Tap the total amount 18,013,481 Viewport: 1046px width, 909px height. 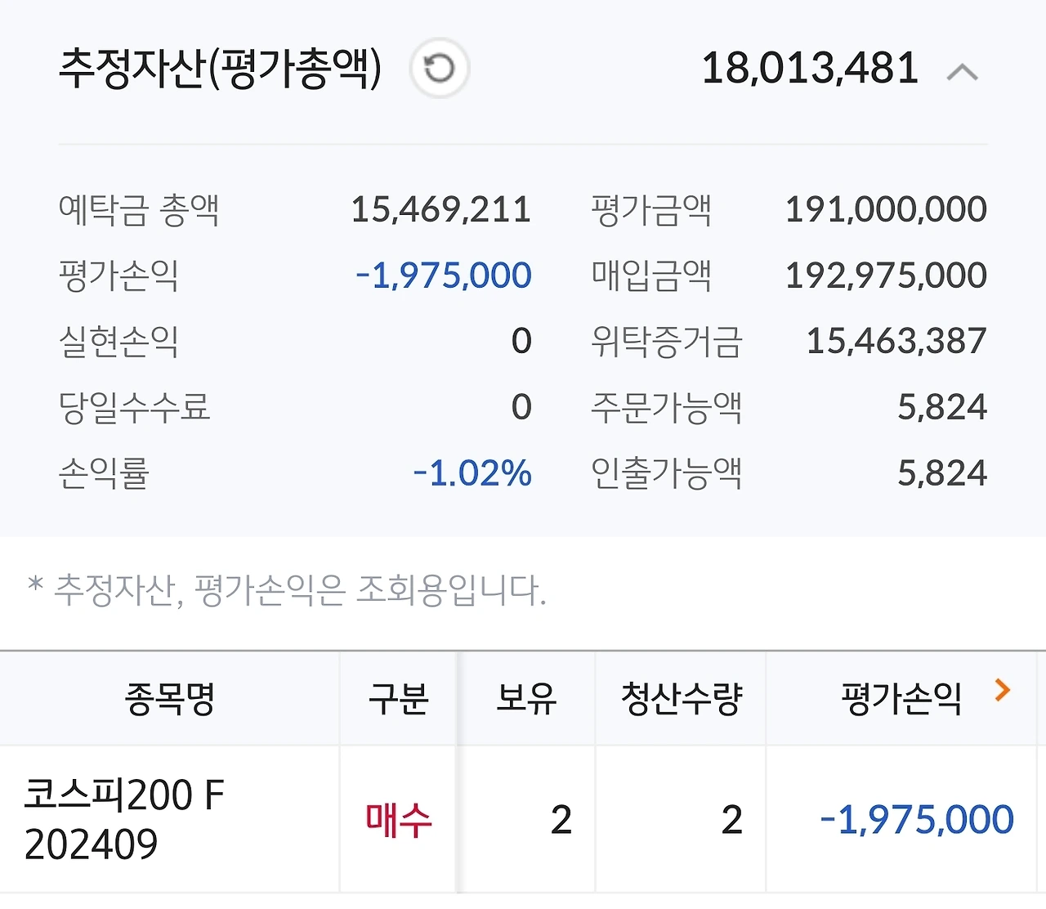[x=810, y=69]
